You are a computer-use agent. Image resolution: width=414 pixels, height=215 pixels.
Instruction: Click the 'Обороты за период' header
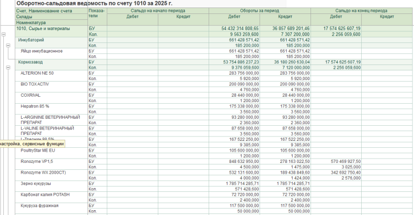(x=259, y=11)
